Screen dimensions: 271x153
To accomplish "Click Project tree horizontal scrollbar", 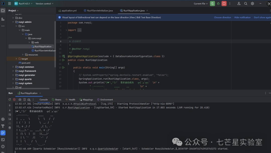I will point(29,89).
